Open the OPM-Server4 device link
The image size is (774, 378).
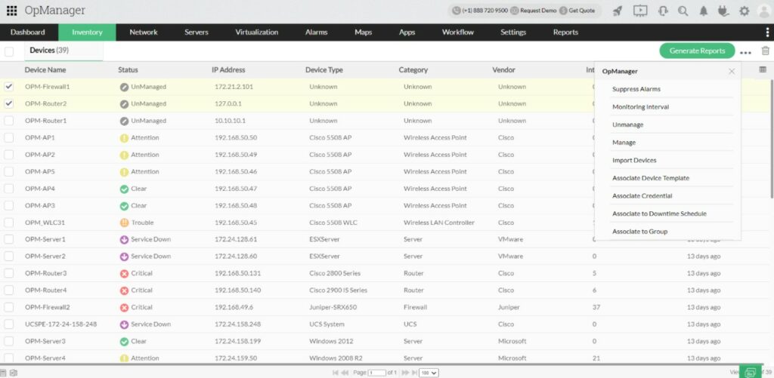(45, 358)
